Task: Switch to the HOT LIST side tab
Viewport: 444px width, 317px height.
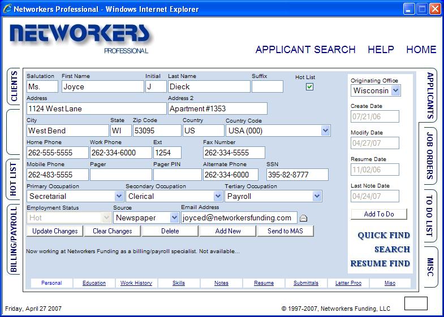Action: click(x=13, y=179)
